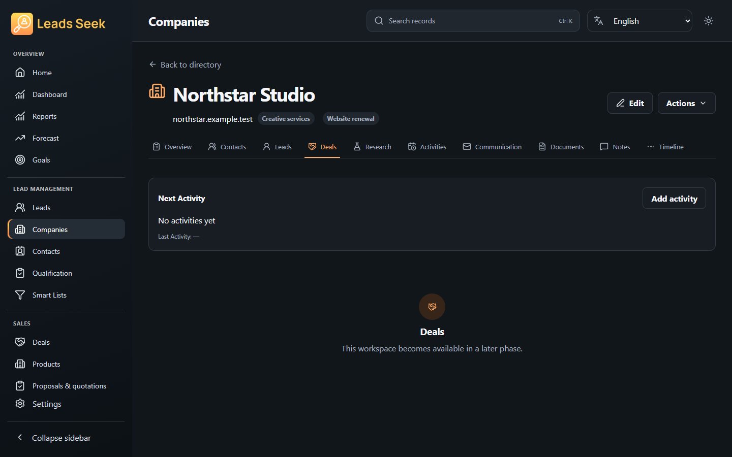Expand the Actions dropdown menu
Screen dimensions: 732x457
pyautogui.click(x=686, y=103)
